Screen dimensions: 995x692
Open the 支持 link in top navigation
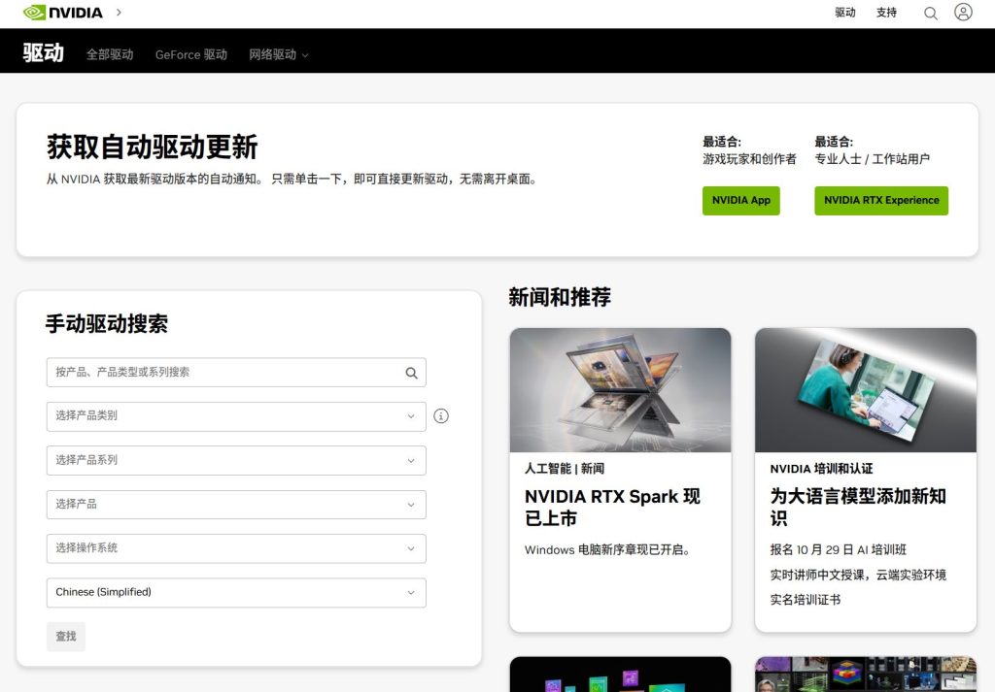pyautogui.click(x=886, y=12)
